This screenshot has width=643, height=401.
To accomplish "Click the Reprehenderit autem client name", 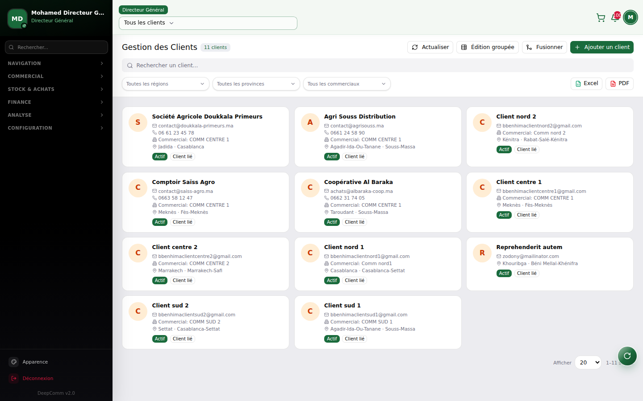I will pos(529,247).
